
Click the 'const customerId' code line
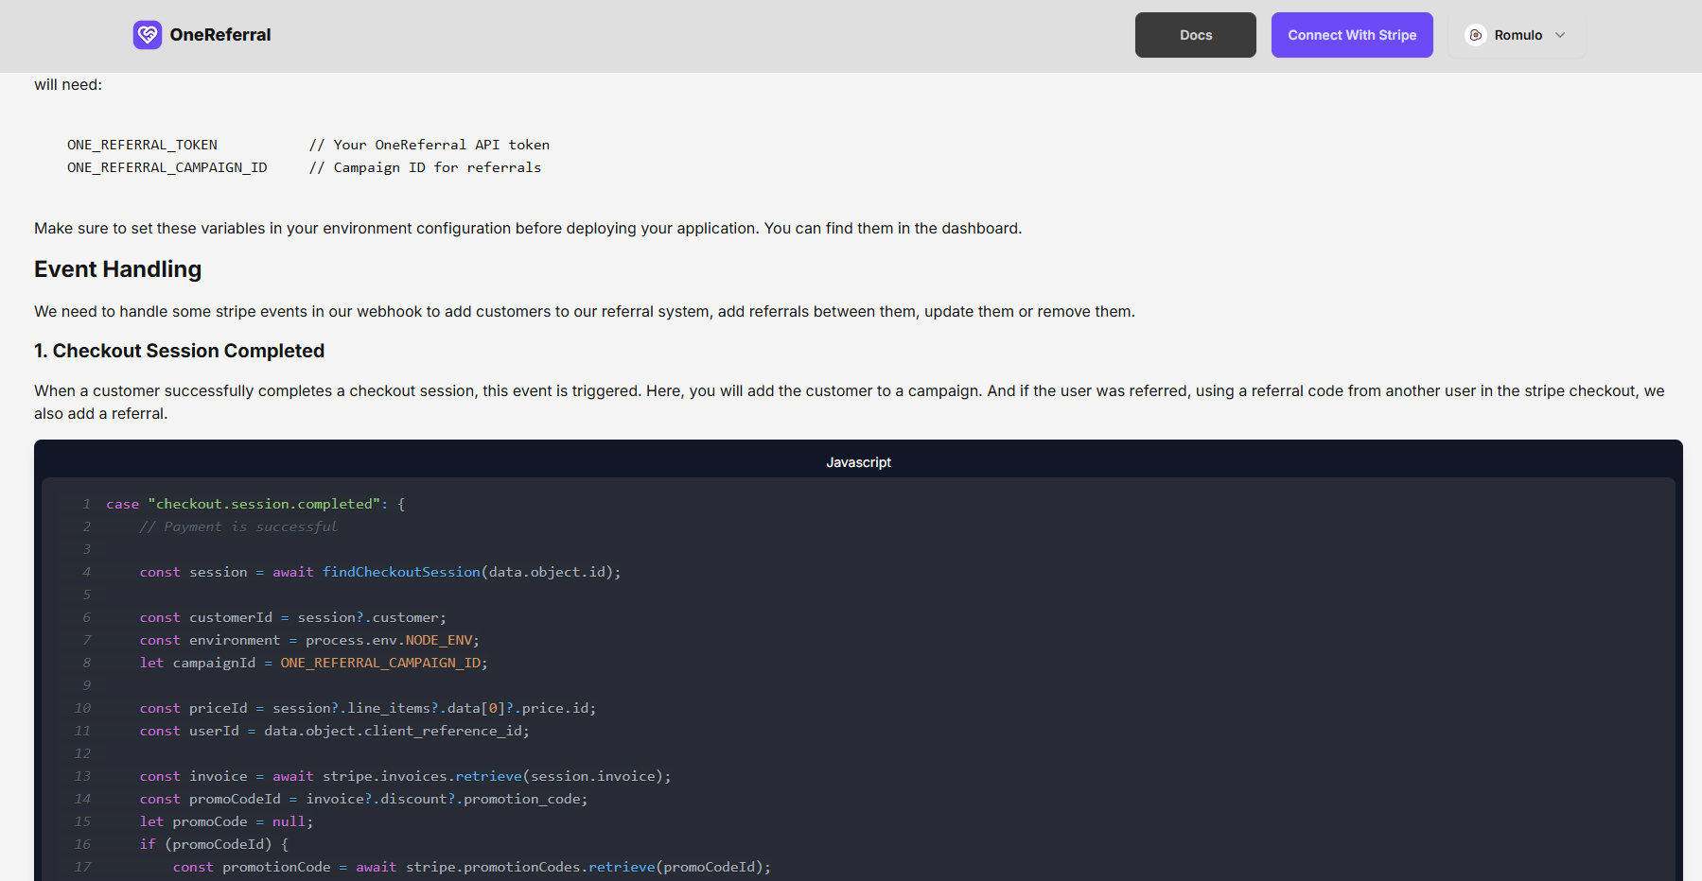[293, 617]
